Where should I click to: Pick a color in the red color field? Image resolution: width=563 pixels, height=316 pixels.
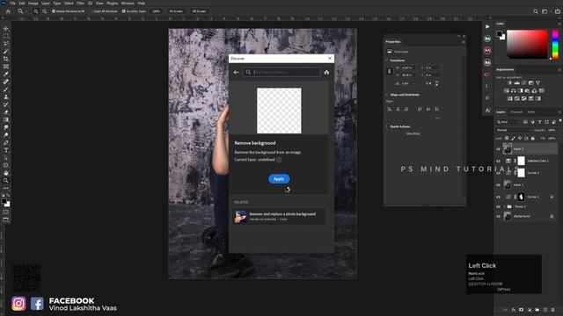(x=527, y=45)
